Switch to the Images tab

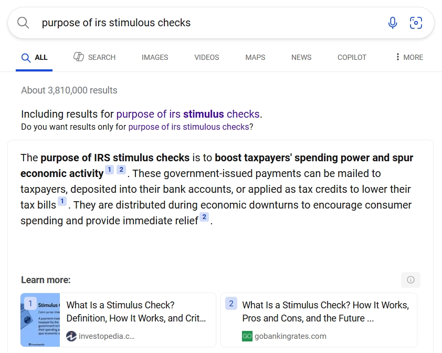pos(155,57)
